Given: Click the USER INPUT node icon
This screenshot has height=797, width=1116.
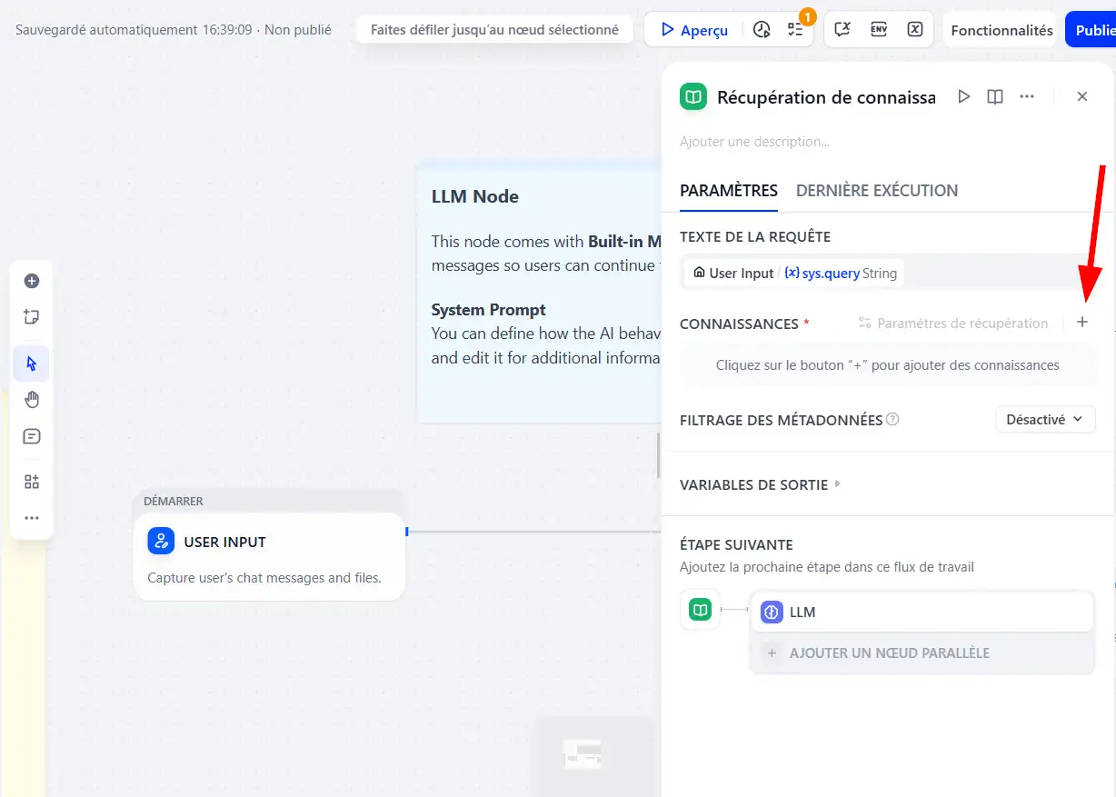Looking at the screenshot, I should [x=161, y=542].
